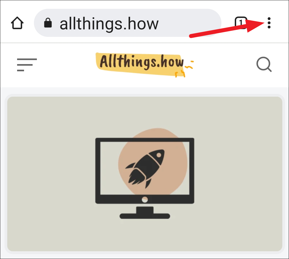Click the monitor stand in the illustration

click(145, 213)
